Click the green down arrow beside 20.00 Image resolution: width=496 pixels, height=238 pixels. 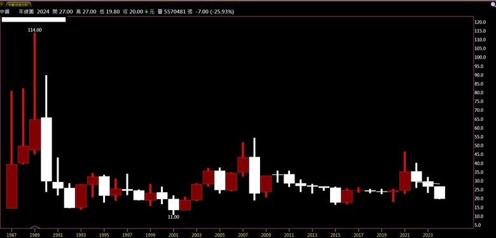point(146,11)
